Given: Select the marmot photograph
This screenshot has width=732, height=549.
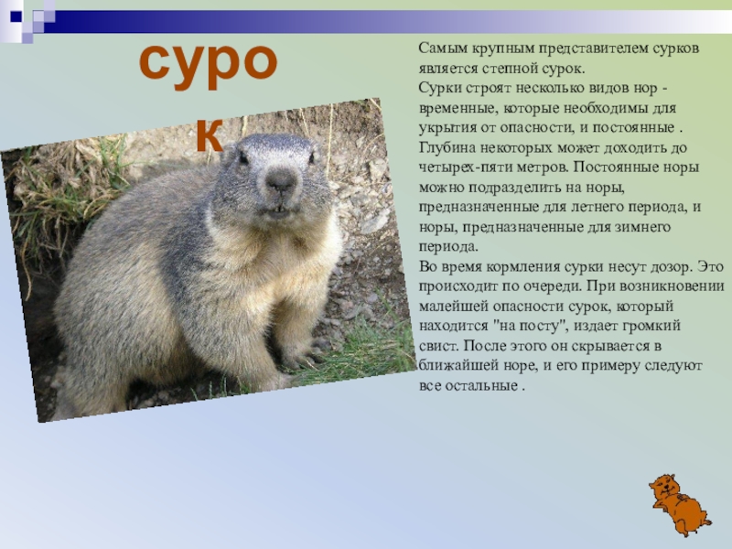Looking at the screenshot, I should tap(209, 260).
